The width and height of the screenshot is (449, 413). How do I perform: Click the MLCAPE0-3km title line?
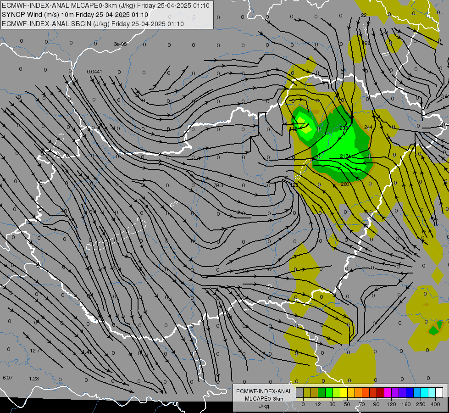click(x=105, y=6)
